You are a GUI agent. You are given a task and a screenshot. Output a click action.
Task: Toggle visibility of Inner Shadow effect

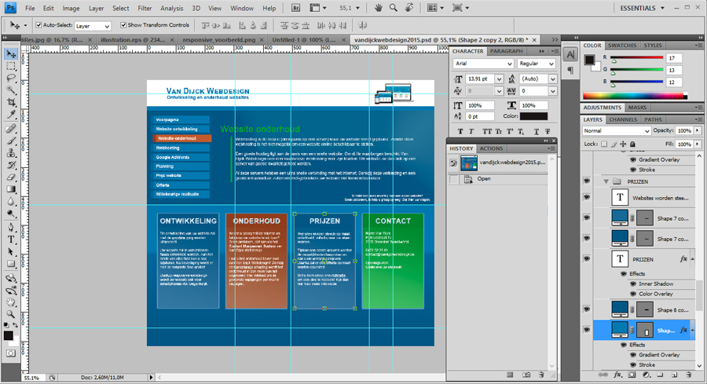coord(633,284)
